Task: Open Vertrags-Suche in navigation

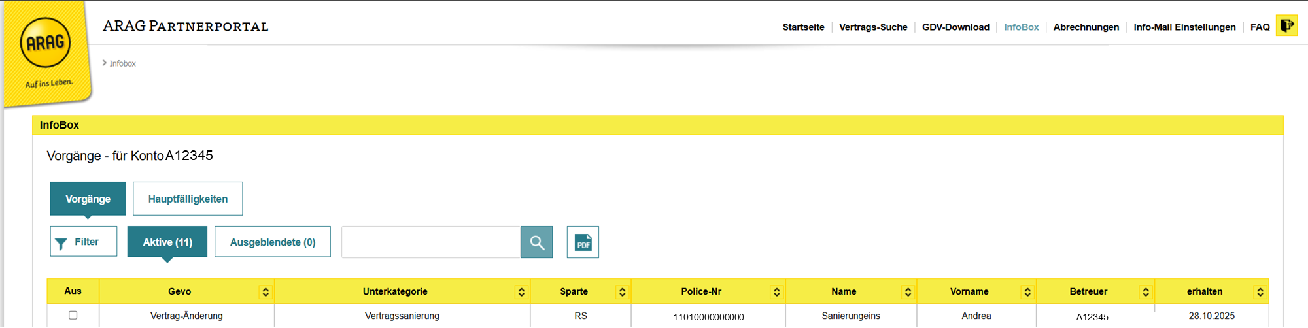Action: point(873,27)
